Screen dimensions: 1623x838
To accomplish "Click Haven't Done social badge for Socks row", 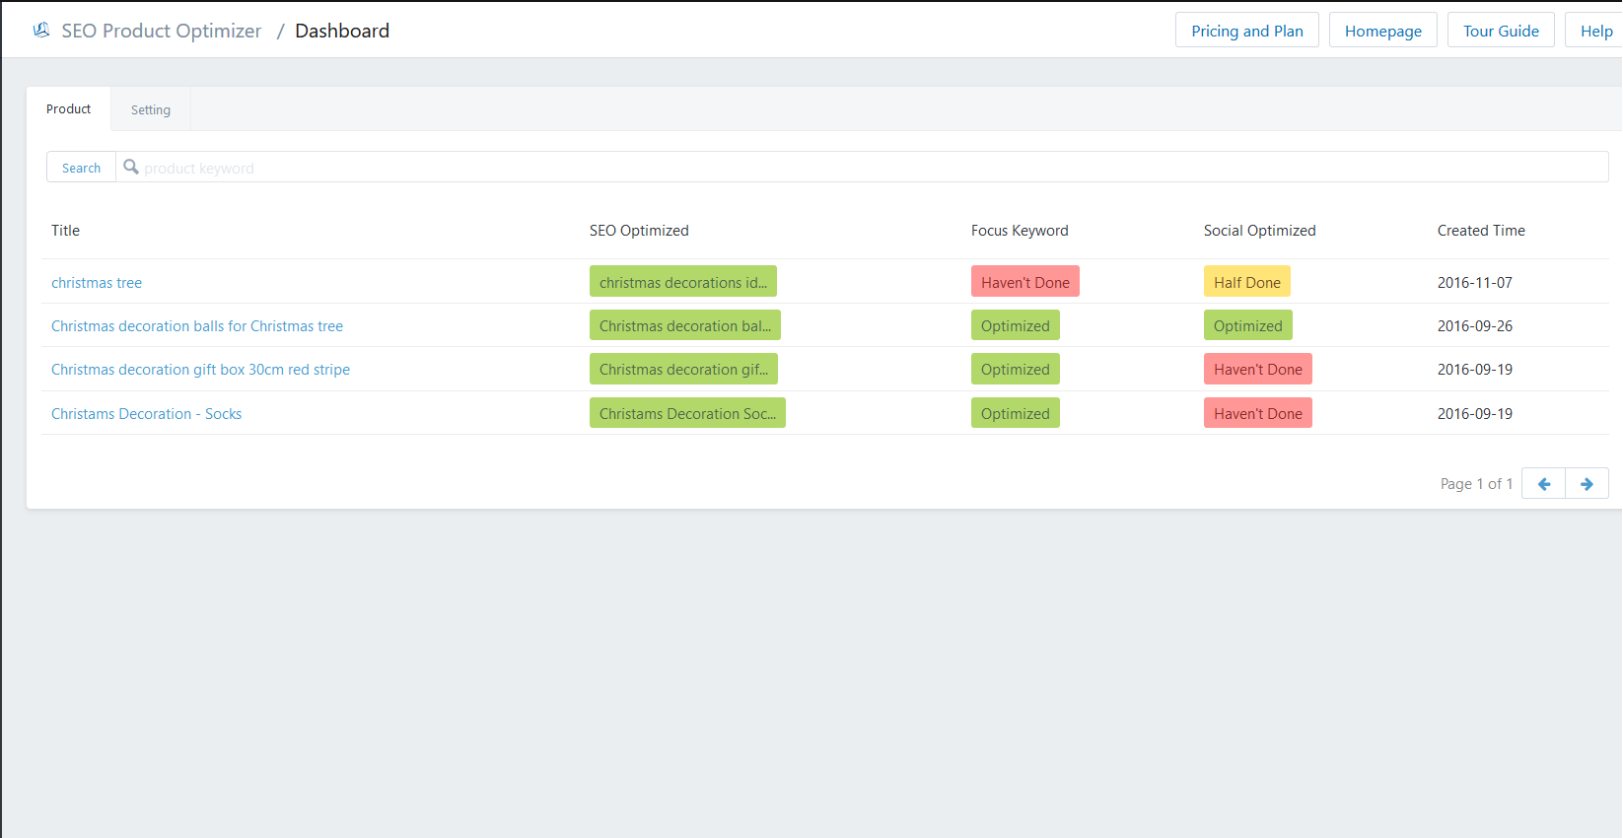I will point(1258,413).
